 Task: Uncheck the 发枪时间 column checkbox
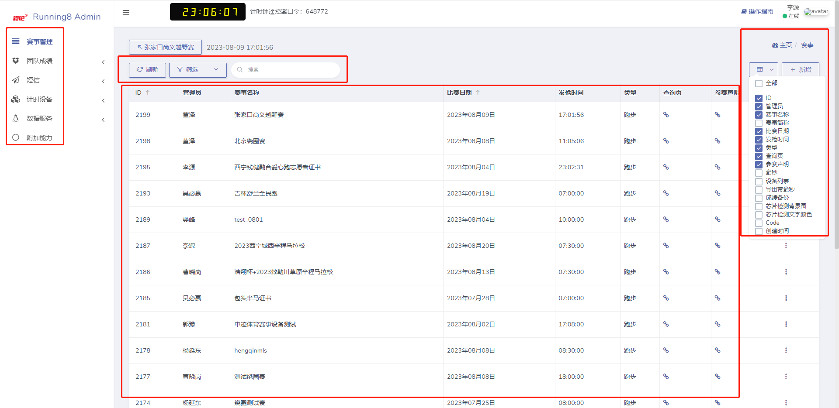pyautogui.click(x=759, y=140)
